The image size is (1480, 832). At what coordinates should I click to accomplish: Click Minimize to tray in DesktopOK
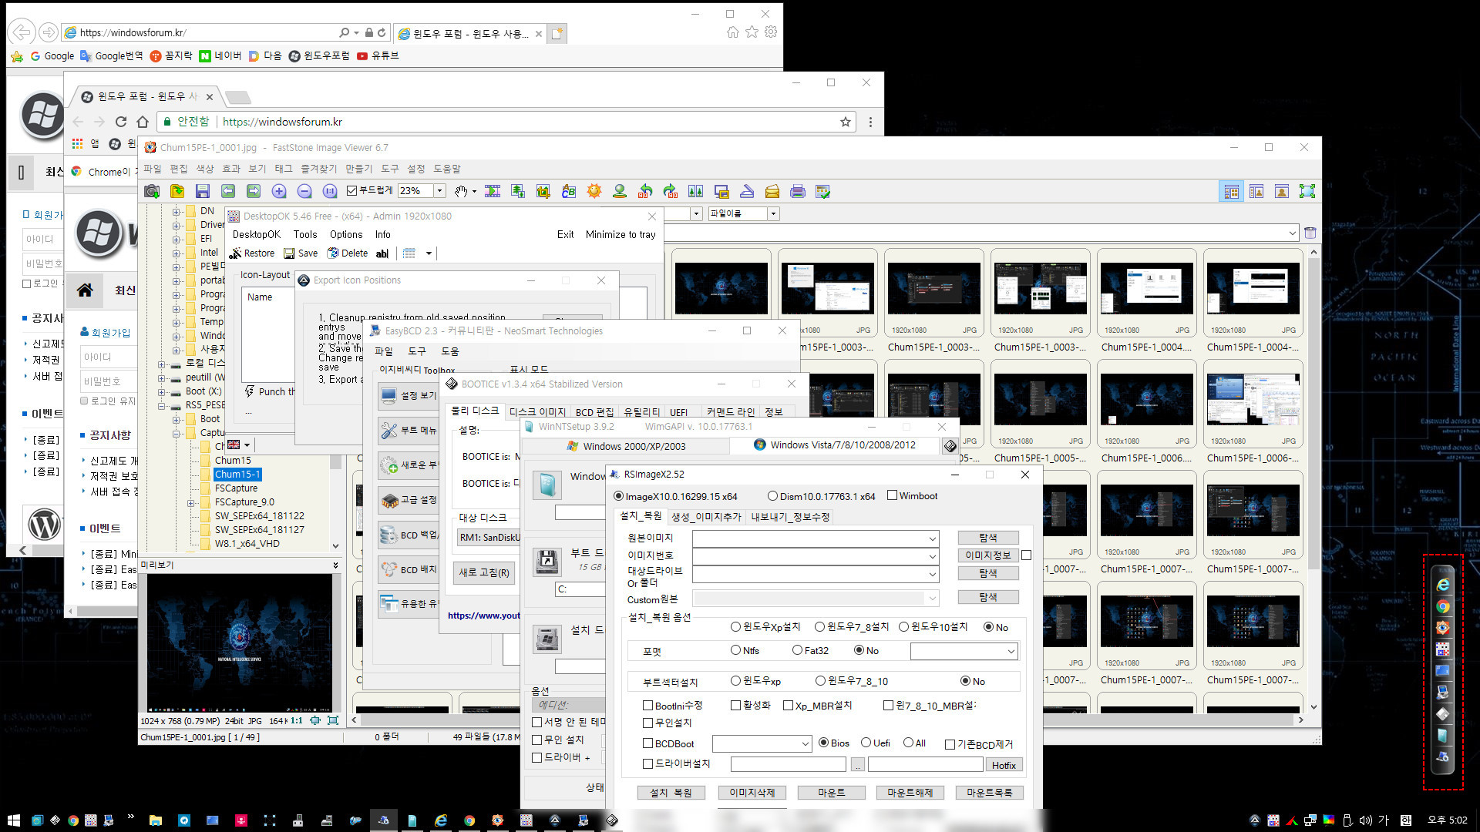click(x=621, y=234)
